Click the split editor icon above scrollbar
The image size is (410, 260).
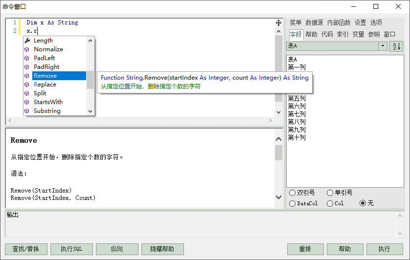(x=278, y=23)
